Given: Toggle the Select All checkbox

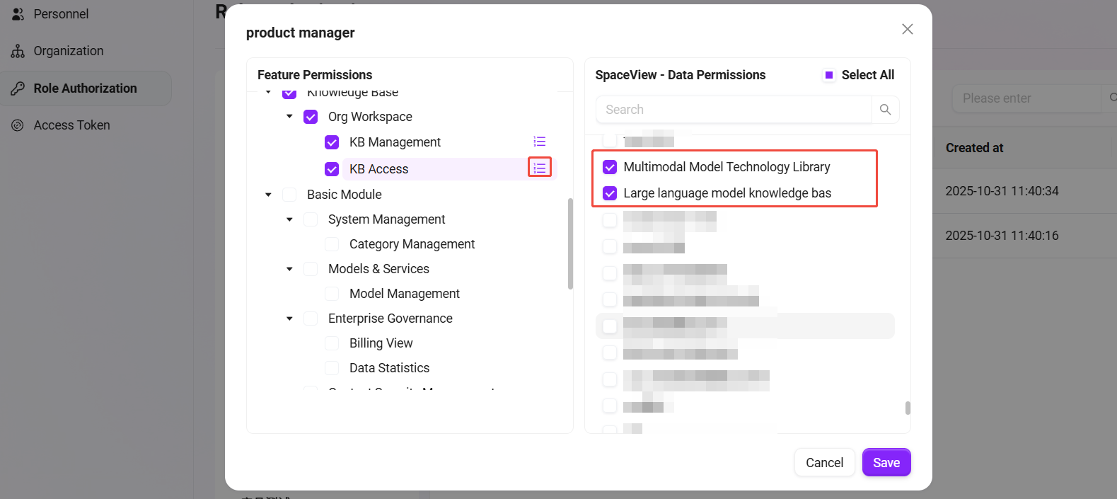Looking at the screenshot, I should point(829,75).
